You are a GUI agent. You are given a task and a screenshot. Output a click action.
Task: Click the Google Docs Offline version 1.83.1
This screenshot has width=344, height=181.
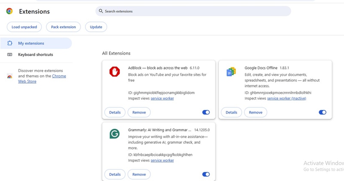(x=284, y=68)
